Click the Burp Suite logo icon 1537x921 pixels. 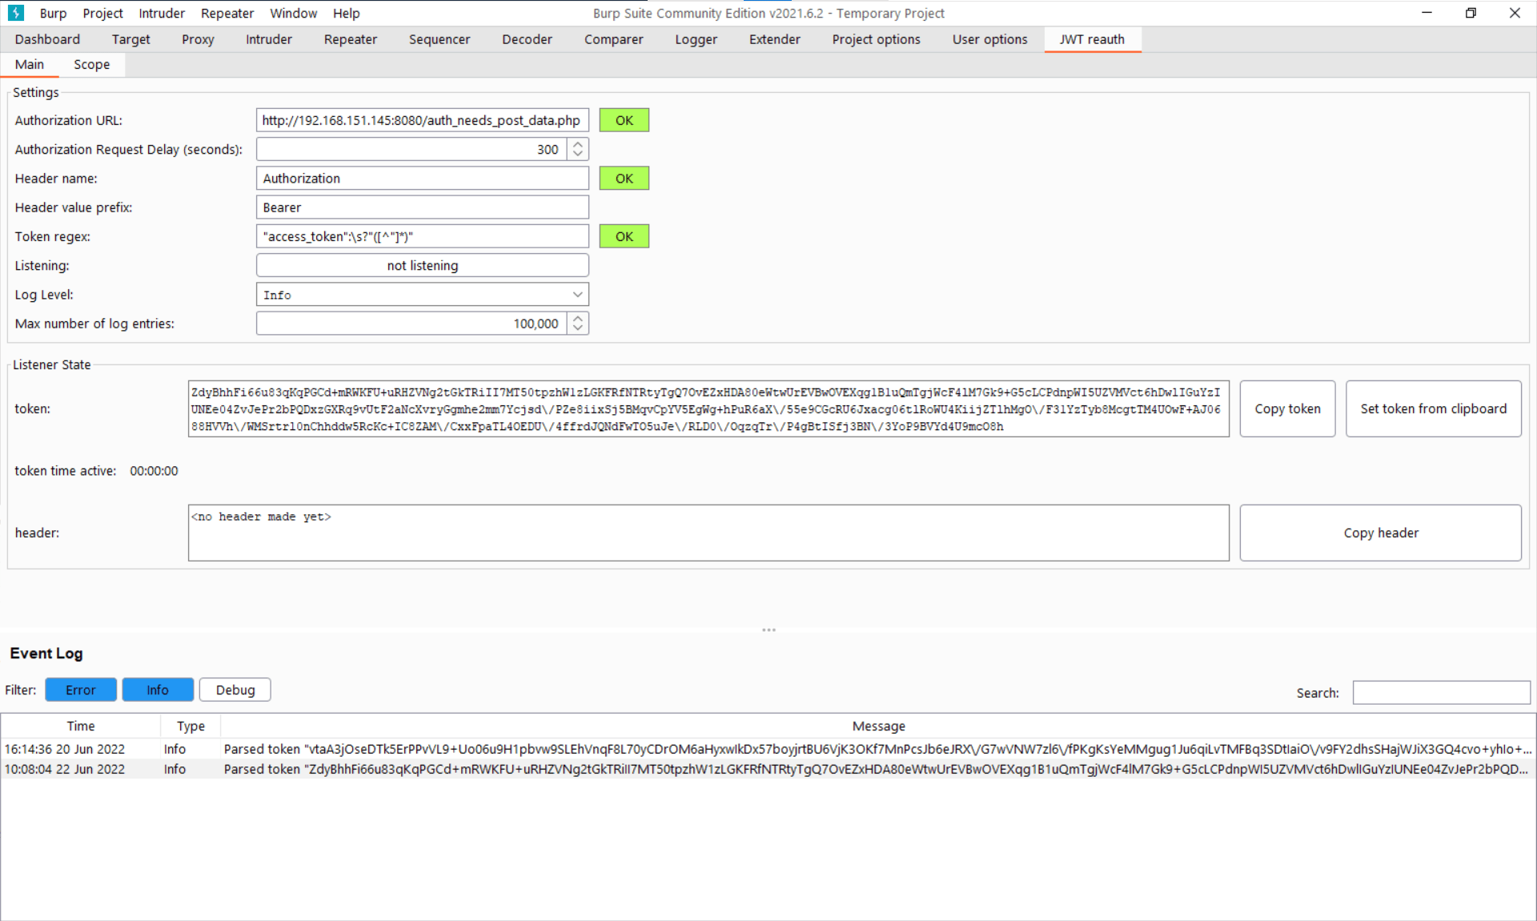(x=15, y=13)
